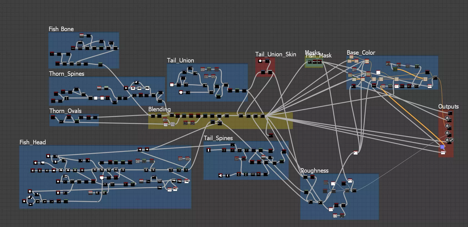Click the left-pointing arrow shape node in Tail_Spines
The image size is (468, 227).
(x=220, y=175)
